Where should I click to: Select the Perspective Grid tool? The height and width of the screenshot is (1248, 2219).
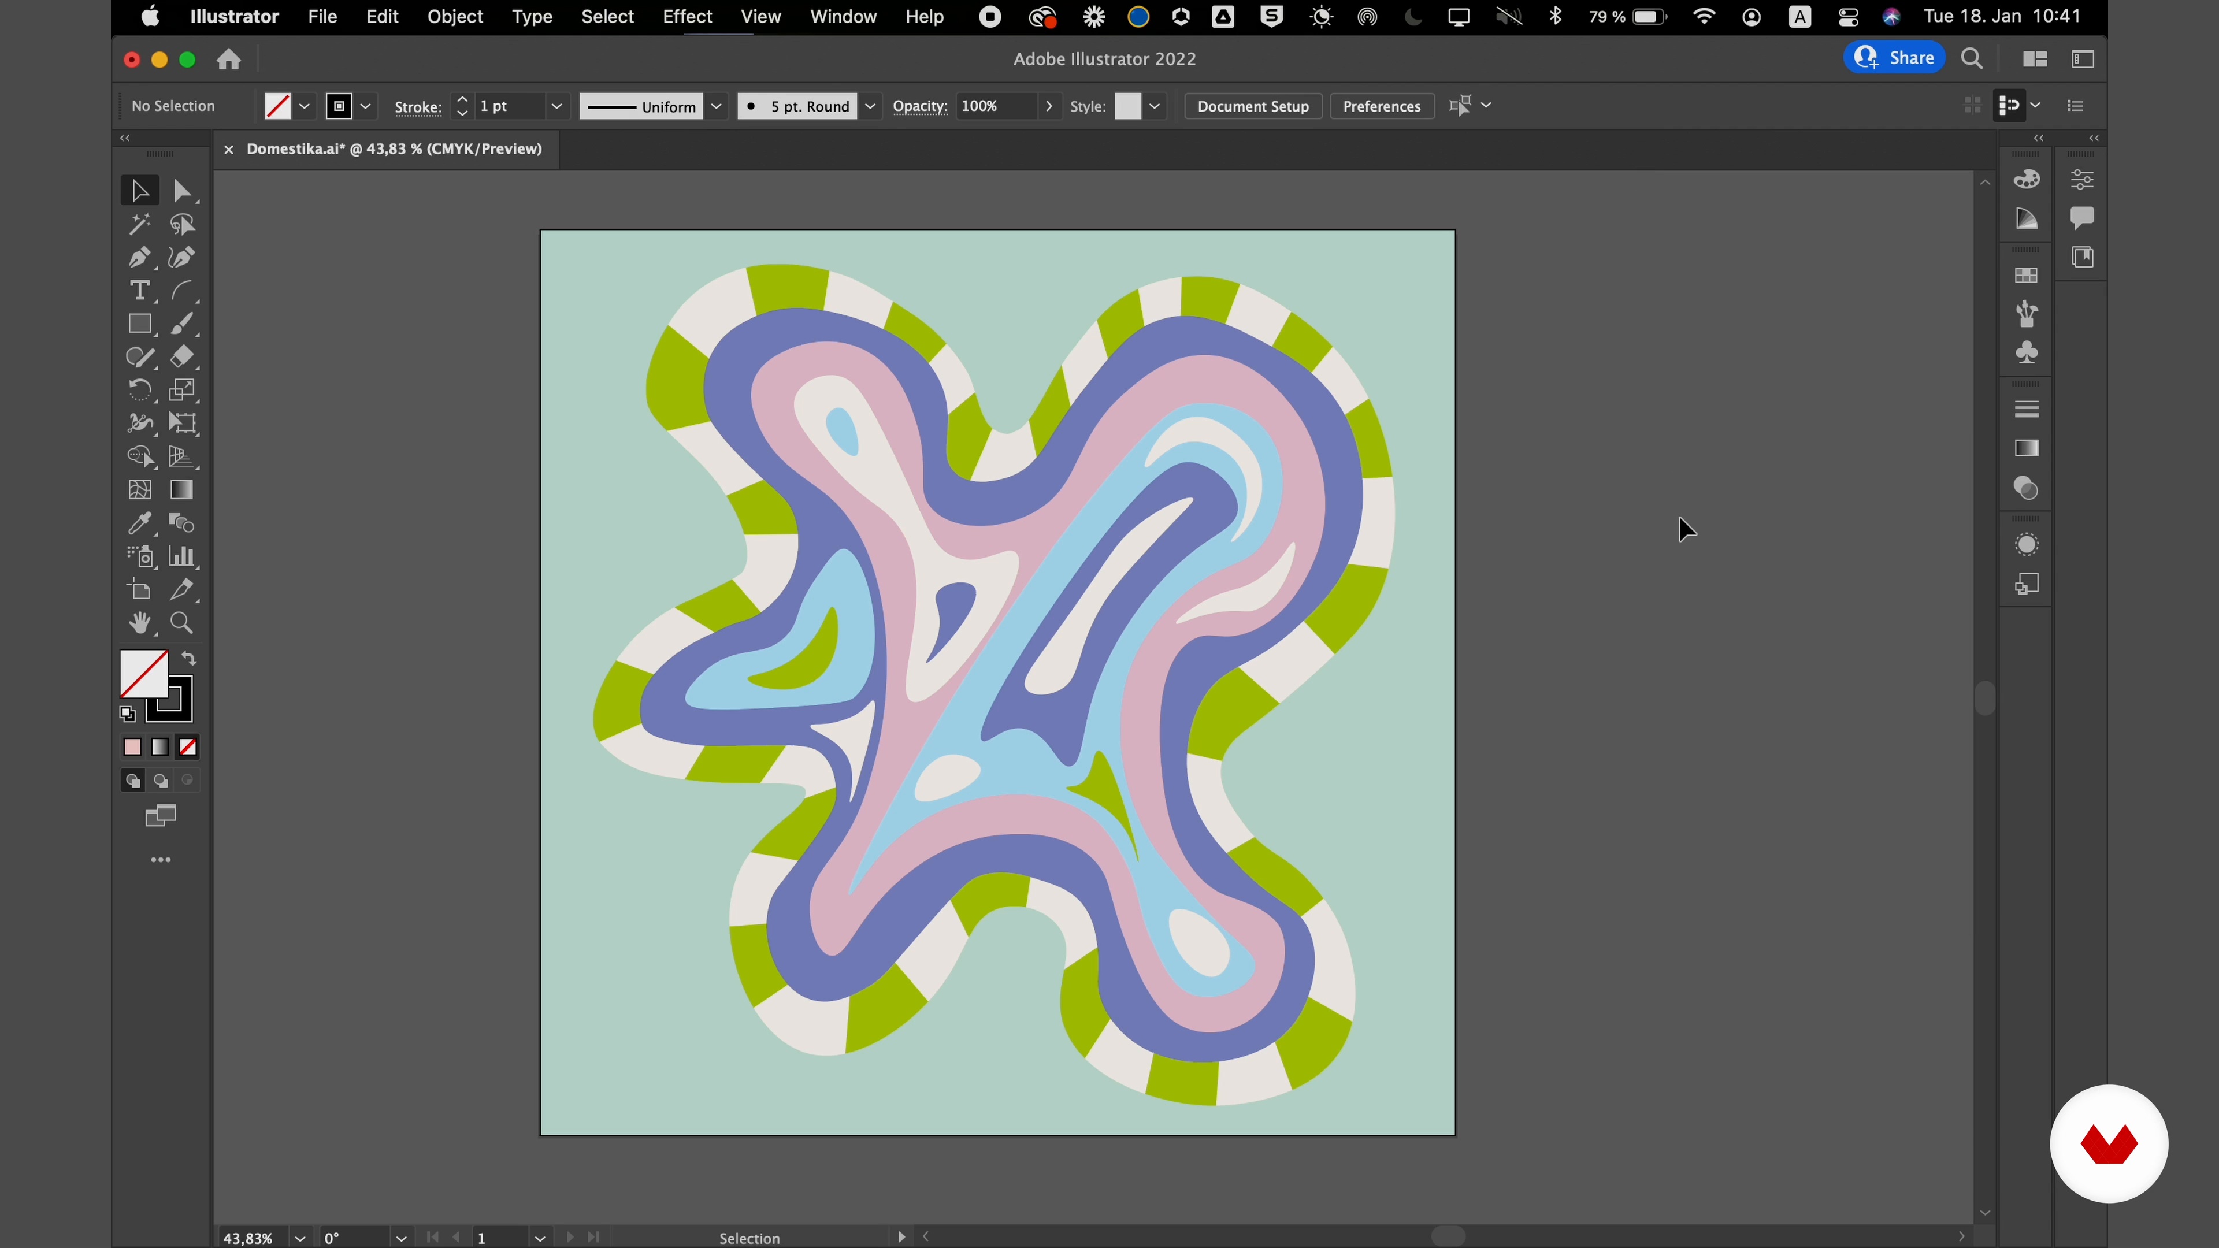(182, 456)
